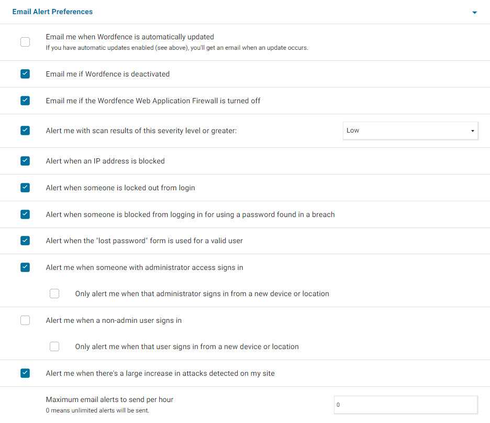
Task: Enable alert when a non-admin user signs in
Action: click(25, 320)
